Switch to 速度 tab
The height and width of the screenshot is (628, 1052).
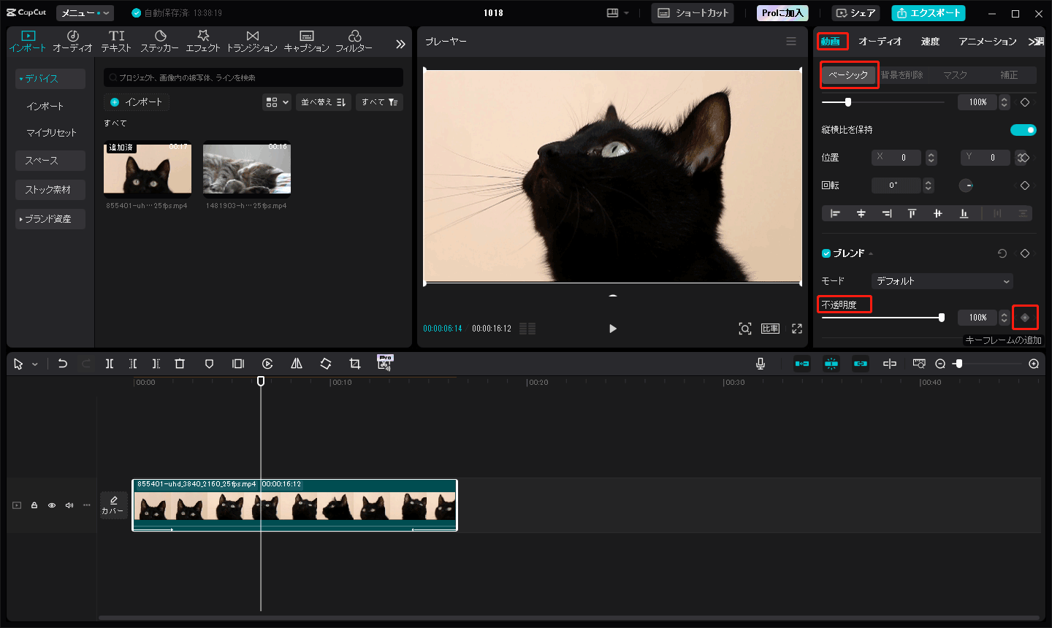pyautogui.click(x=930, y=42)
